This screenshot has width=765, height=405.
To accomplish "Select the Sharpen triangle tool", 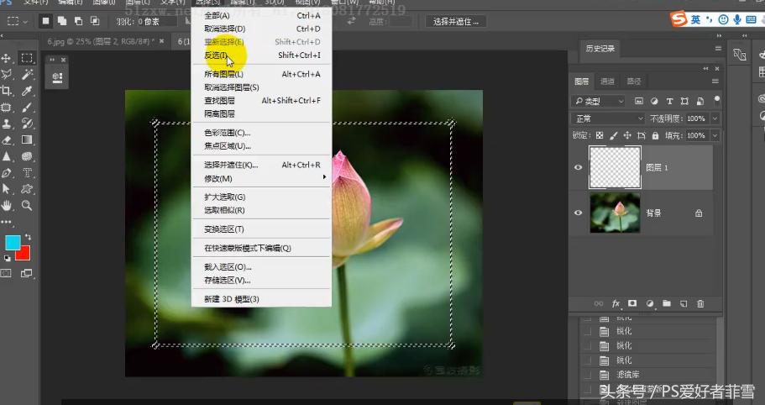I will coord(7,156).
